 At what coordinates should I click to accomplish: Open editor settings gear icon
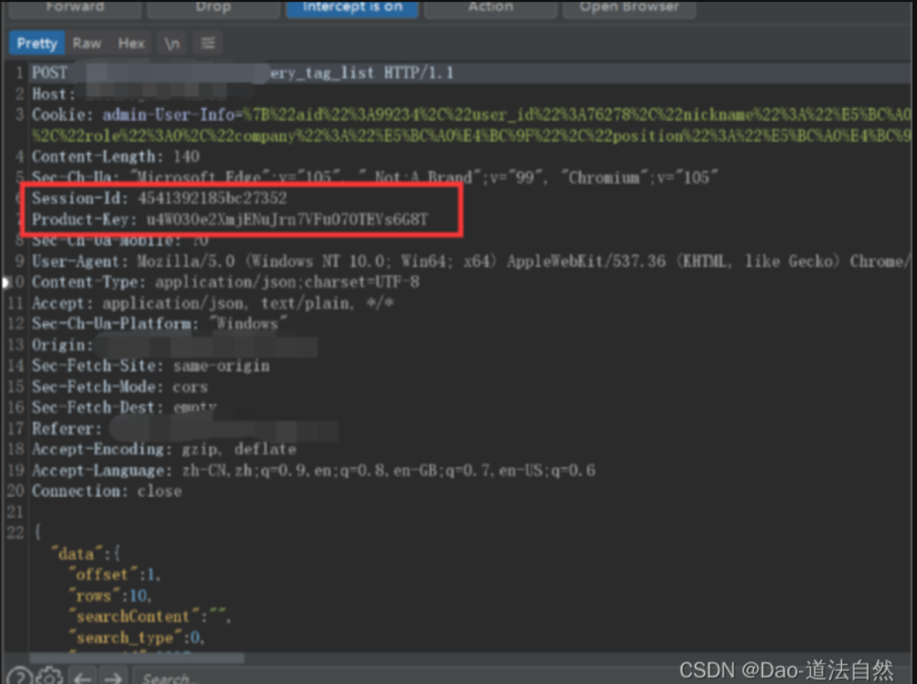(x=50, y=675)
